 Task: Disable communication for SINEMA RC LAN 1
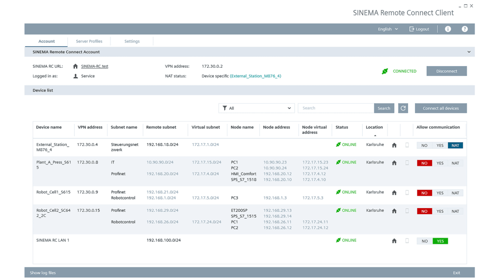tap(424, 241)
